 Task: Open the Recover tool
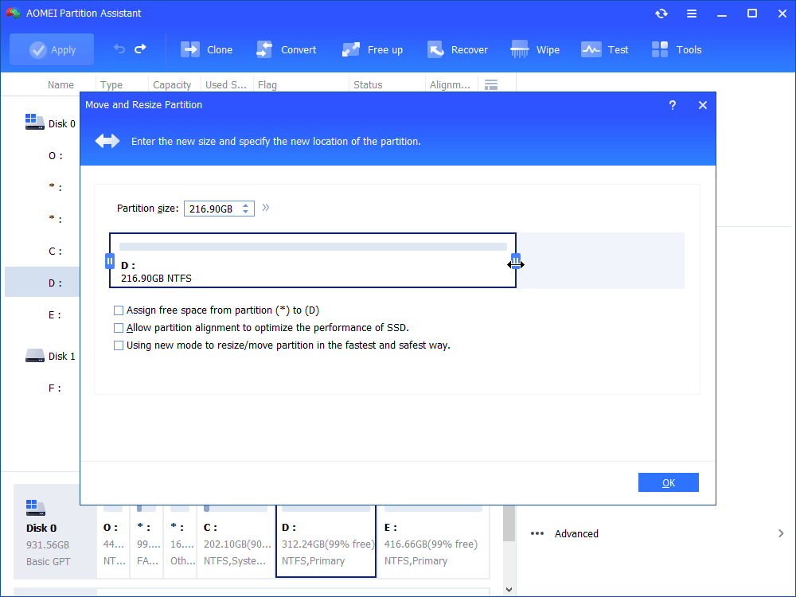coord(457,49)
